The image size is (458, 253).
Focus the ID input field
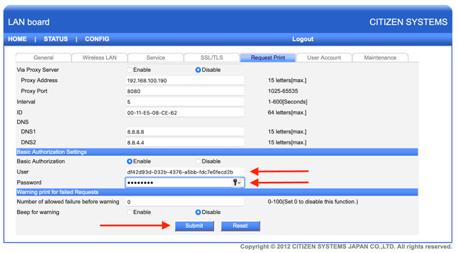click(185, 113)
